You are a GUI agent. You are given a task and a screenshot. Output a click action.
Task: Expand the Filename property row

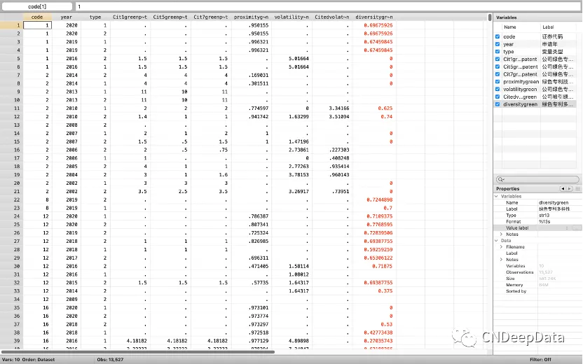[x=501, y=247]
